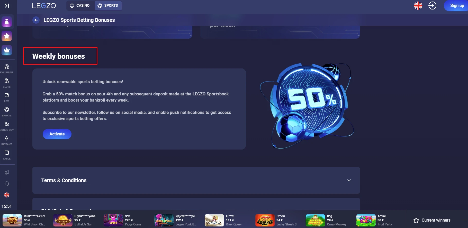
Task: Open language selector UK flag in header
Action: [x=418, y=6]
